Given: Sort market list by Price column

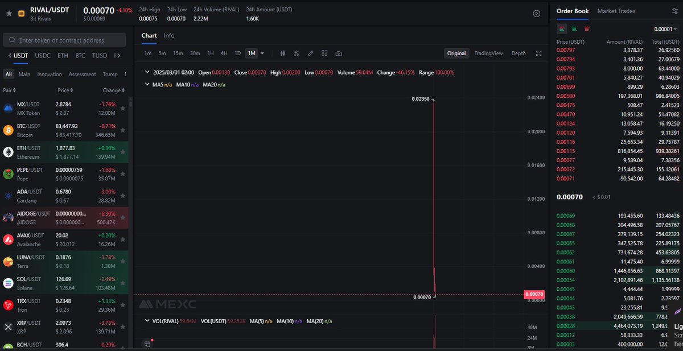Looking at the screenshot, I should [65, 90].
